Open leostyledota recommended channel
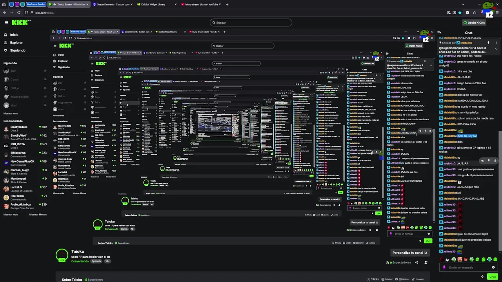 coord(24,128)
